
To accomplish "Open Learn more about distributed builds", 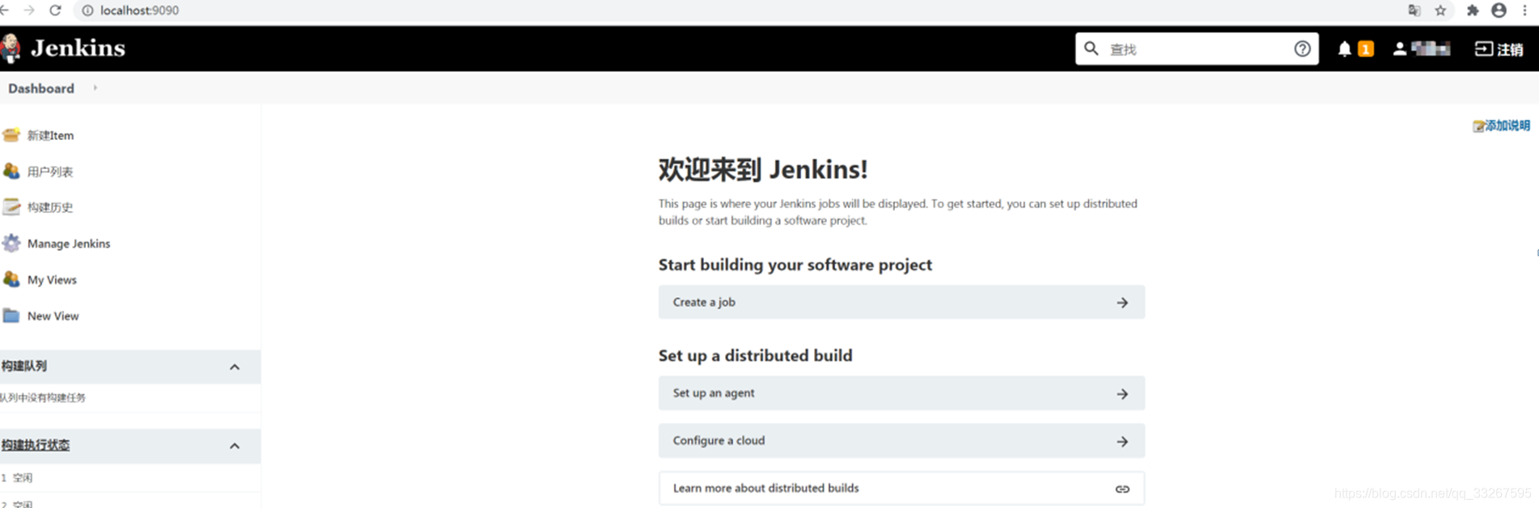I will point(901,489).
